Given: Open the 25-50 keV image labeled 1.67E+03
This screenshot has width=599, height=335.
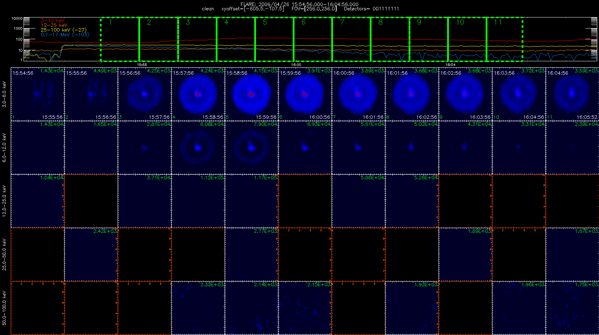Looking at the screenshot, I should (572, 254).
